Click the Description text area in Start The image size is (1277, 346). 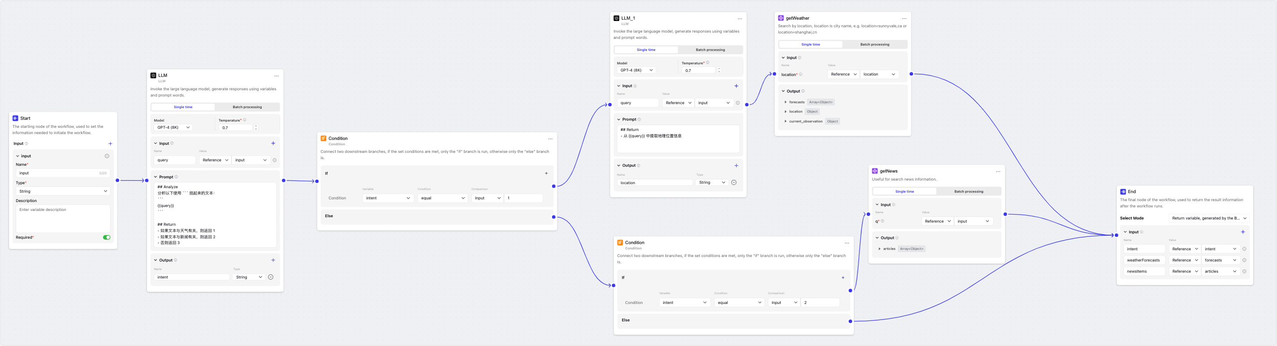62,218
